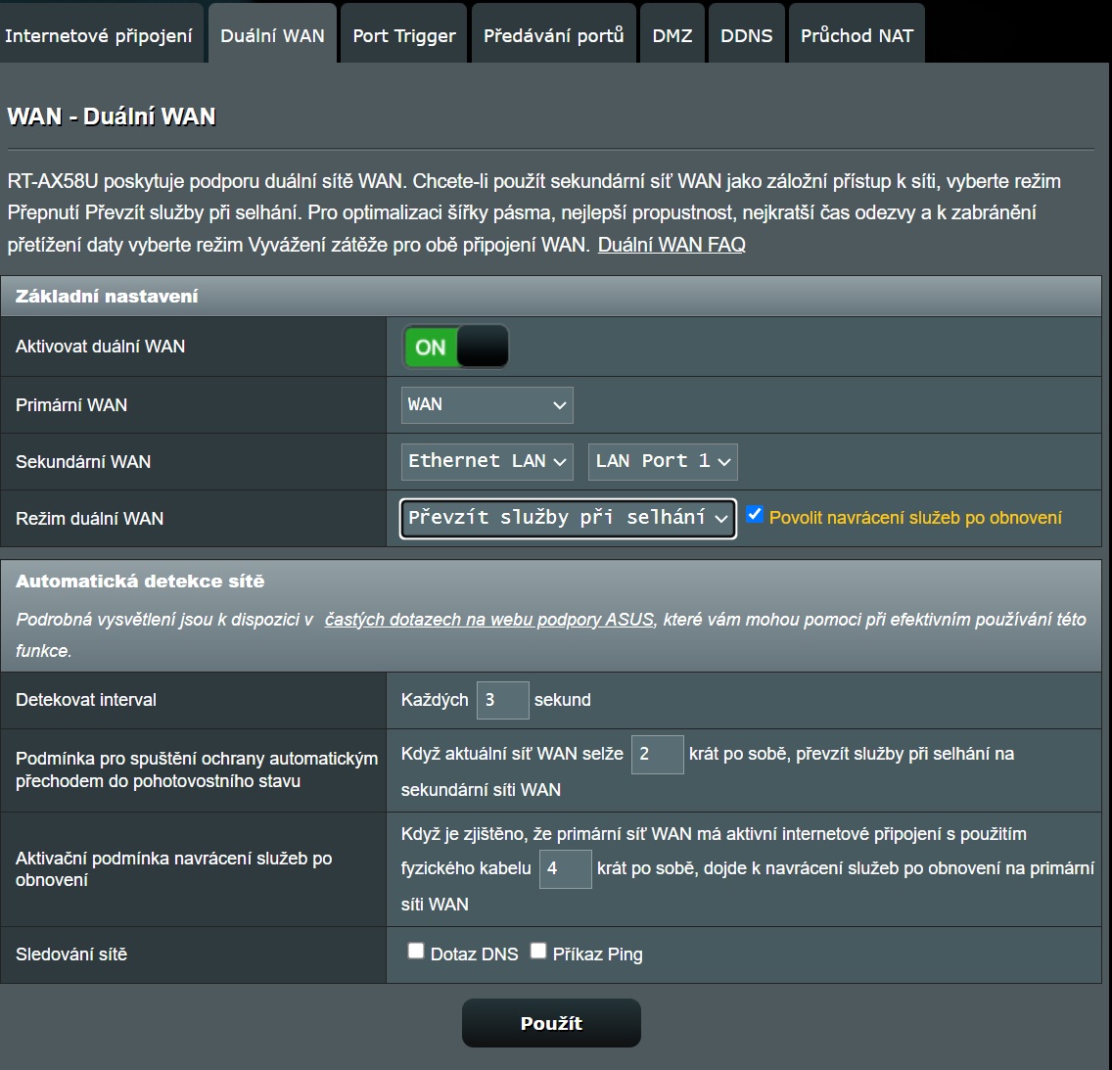
Task: Toggle the Aktivovat duální WAN switch off
Action: click(x=455, y=347)
